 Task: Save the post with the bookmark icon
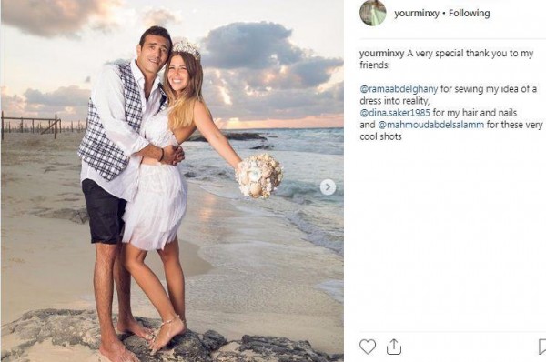(x=542, y=347)
